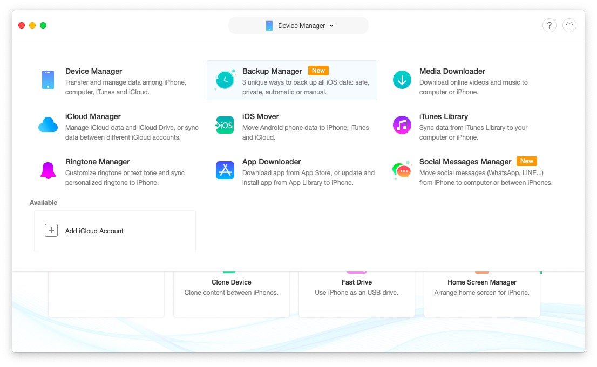Click the iTunes Library music note icon
Screen dimensions: 597x367
coord(402,125)
